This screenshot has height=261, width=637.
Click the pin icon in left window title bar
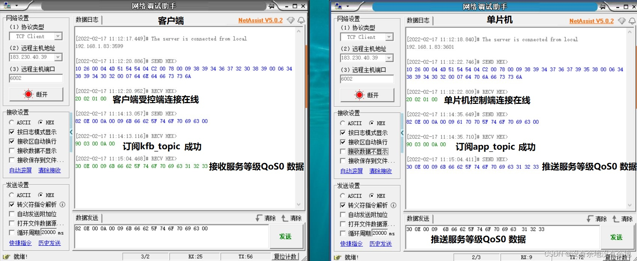pos(271,6)
